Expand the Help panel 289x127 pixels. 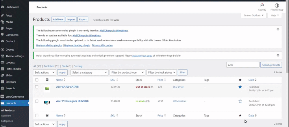click(x=275, y=16)
